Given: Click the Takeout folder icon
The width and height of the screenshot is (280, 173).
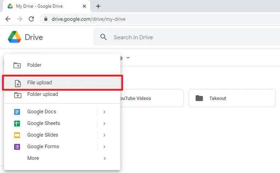Looking at the screenshot, I should click(199, 98).
